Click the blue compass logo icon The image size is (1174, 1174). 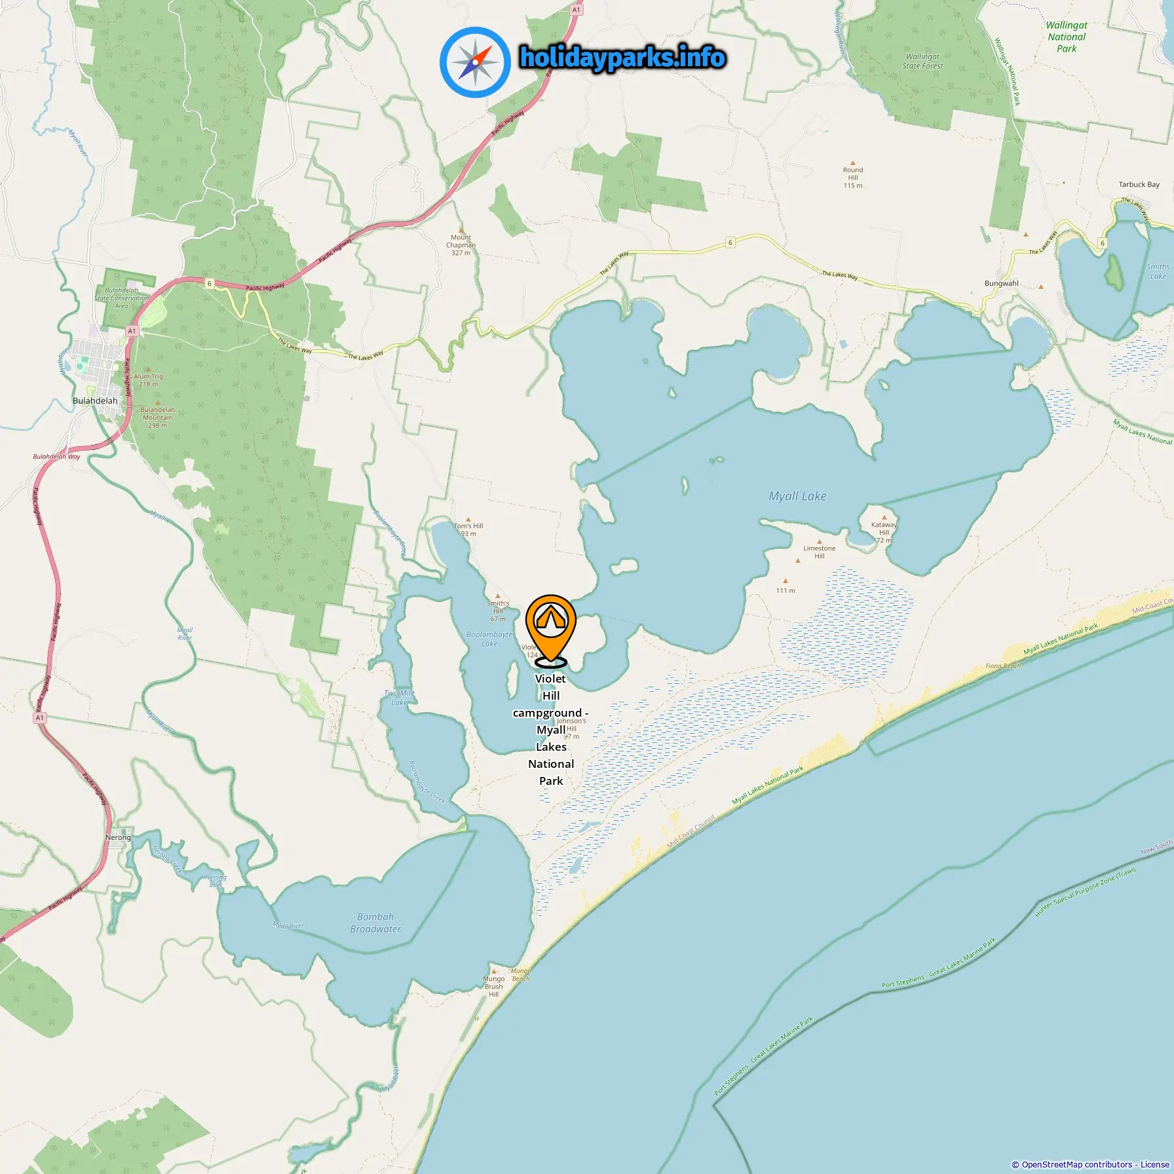coord(475,62)
